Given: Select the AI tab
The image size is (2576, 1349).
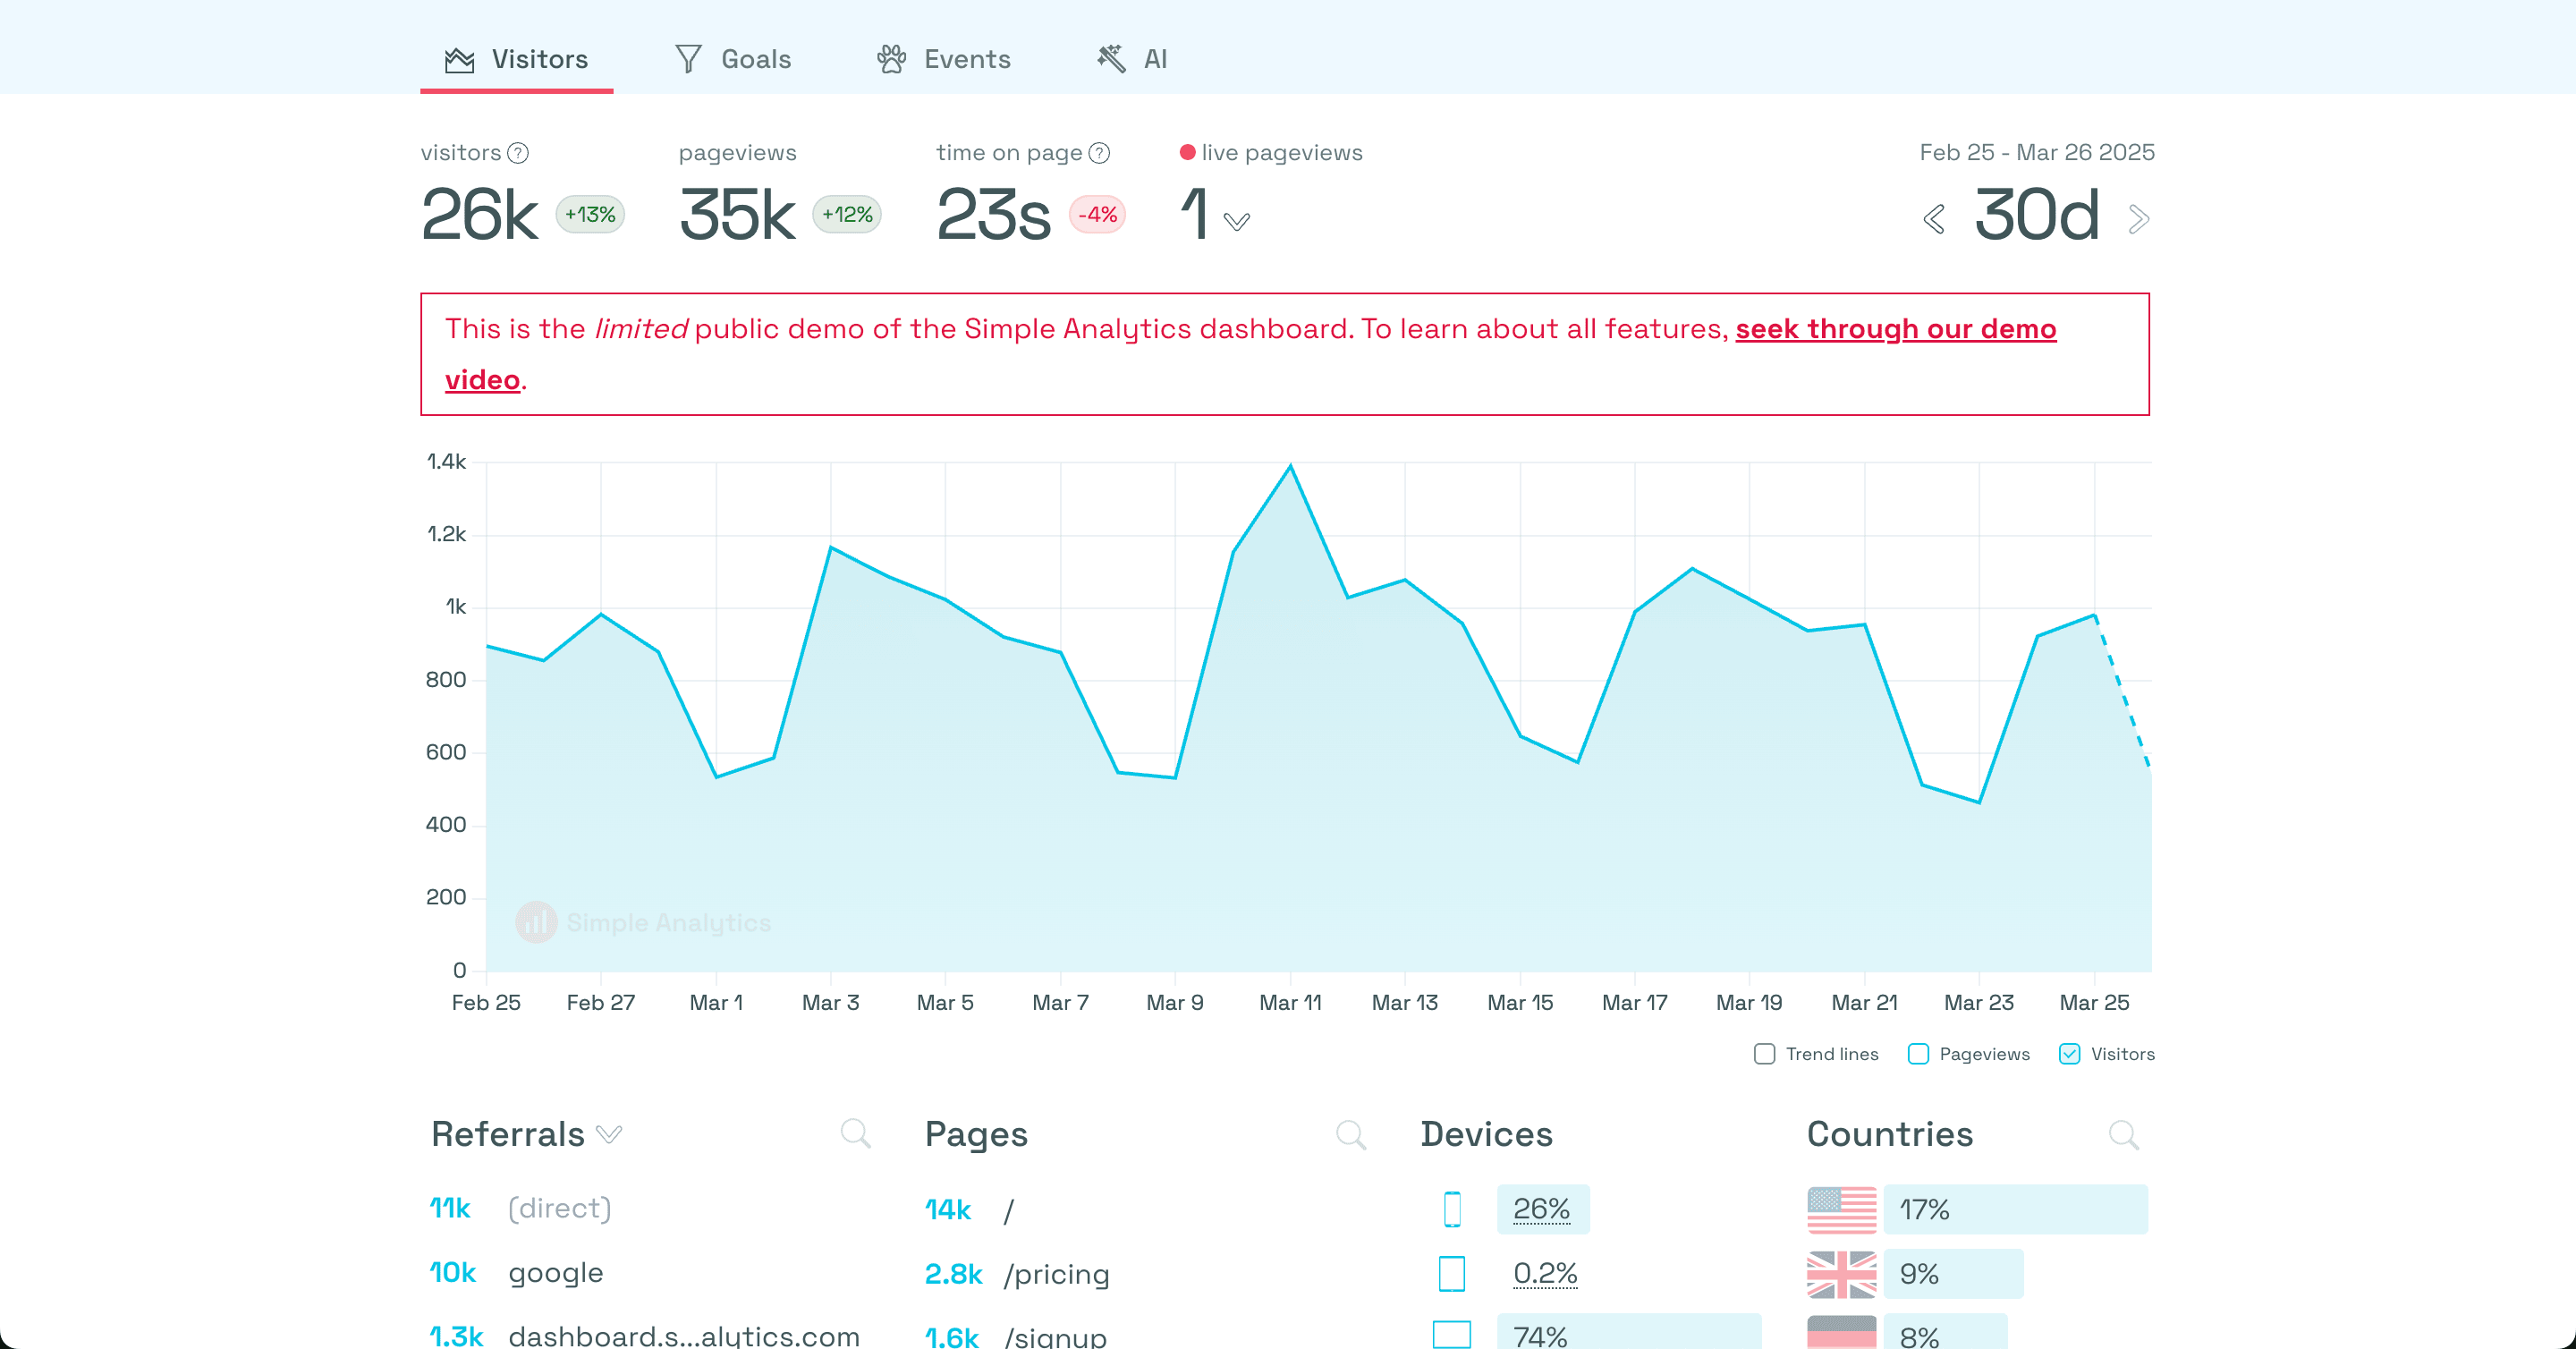Looking at the screenshot, I should (x=1132, y=59).
